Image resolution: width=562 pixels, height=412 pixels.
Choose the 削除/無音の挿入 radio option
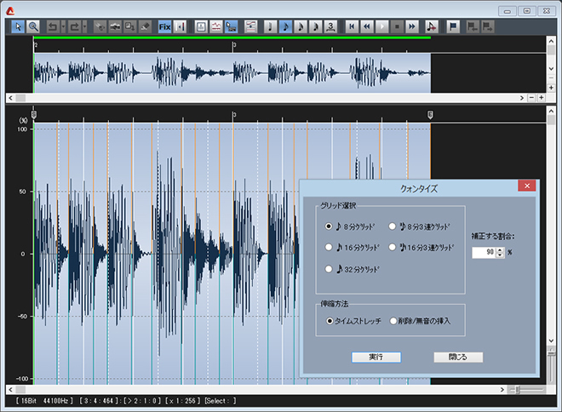(x=393, y=321)
